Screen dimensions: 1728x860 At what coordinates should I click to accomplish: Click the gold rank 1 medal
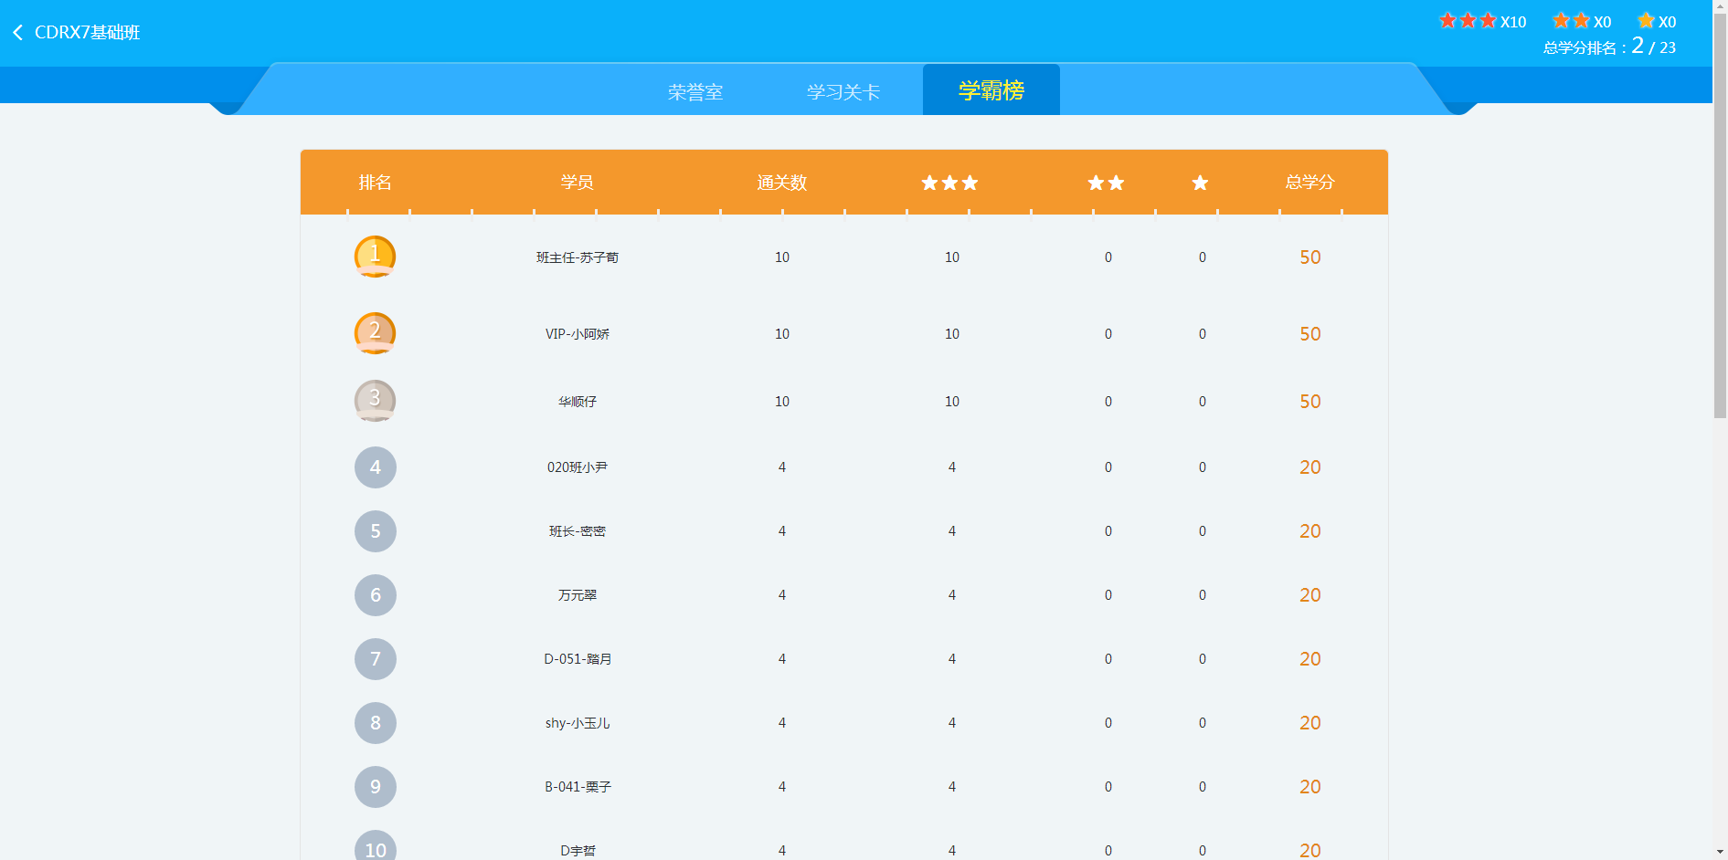(375, 257)
